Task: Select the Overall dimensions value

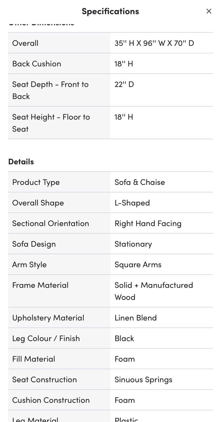Action: coord(154,43)
